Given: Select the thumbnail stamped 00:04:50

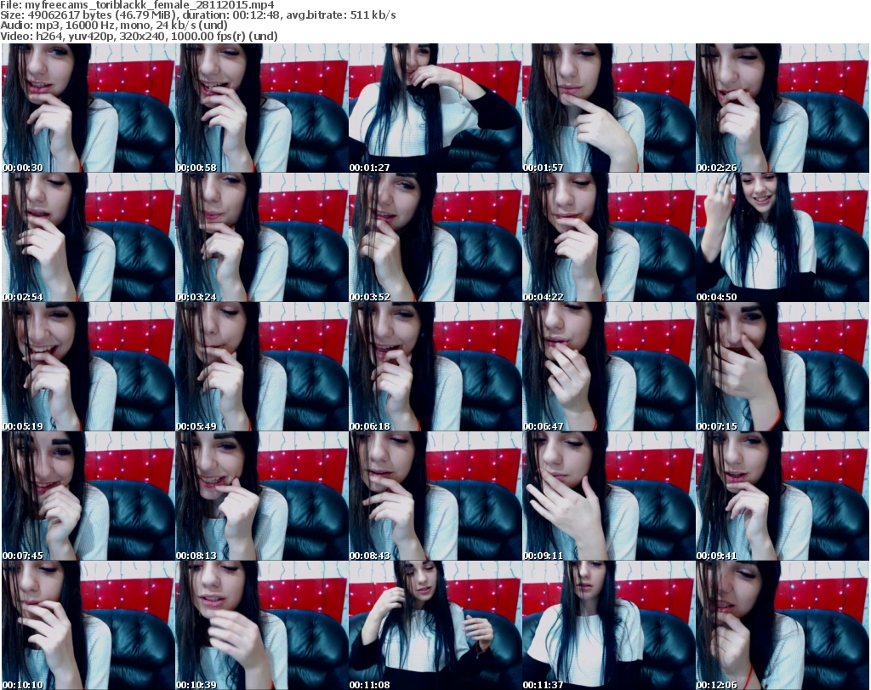Looking at the screenshot, I should coord(783,237).
